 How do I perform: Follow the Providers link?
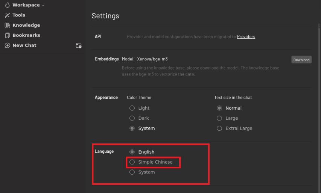click(x=246, y=37)
